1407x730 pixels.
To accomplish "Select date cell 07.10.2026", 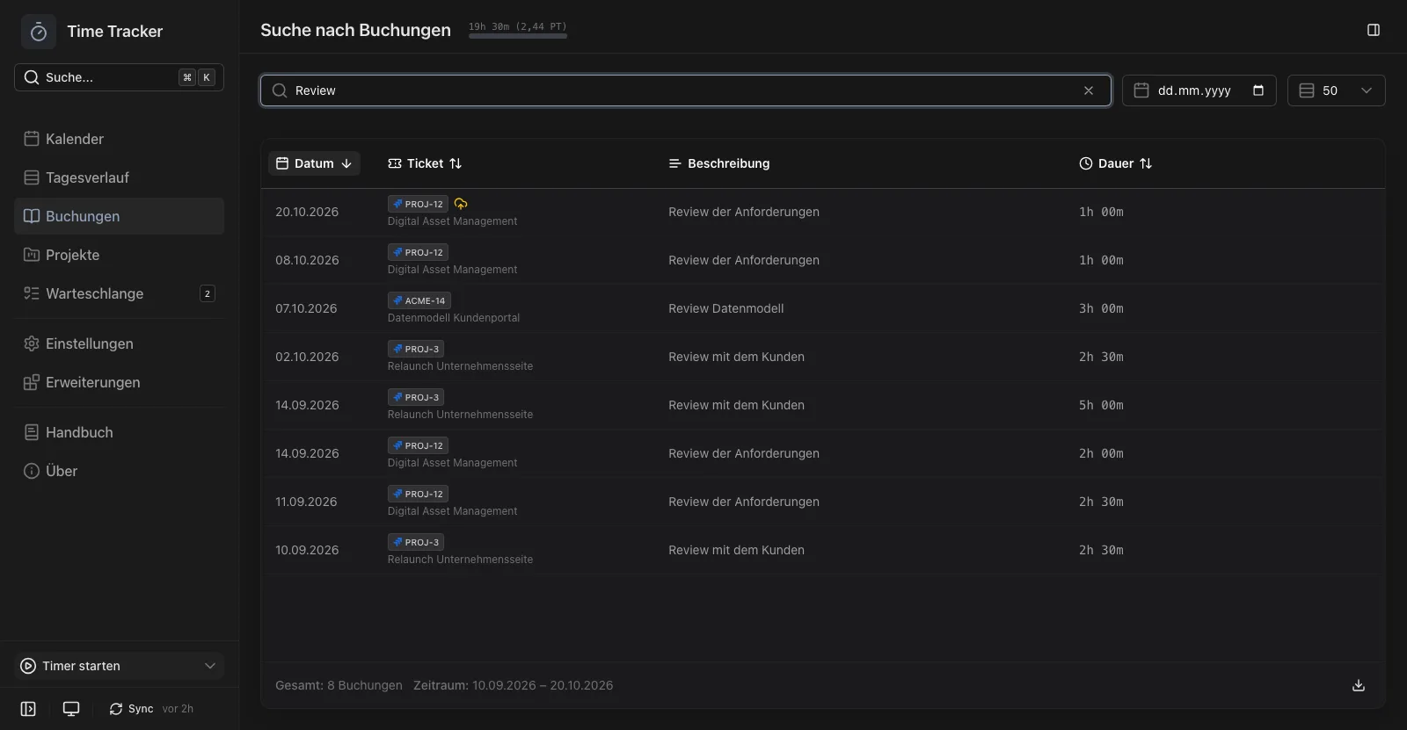I will coord(306,308).
